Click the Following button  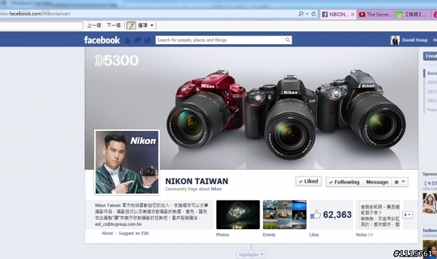pyautogui.click(x=344, y=182)
